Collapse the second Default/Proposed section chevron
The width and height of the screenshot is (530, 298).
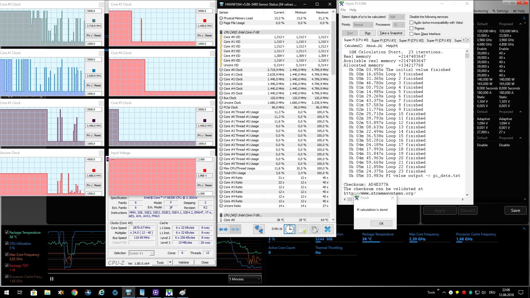pyautogui.click(x=520, y=112)
